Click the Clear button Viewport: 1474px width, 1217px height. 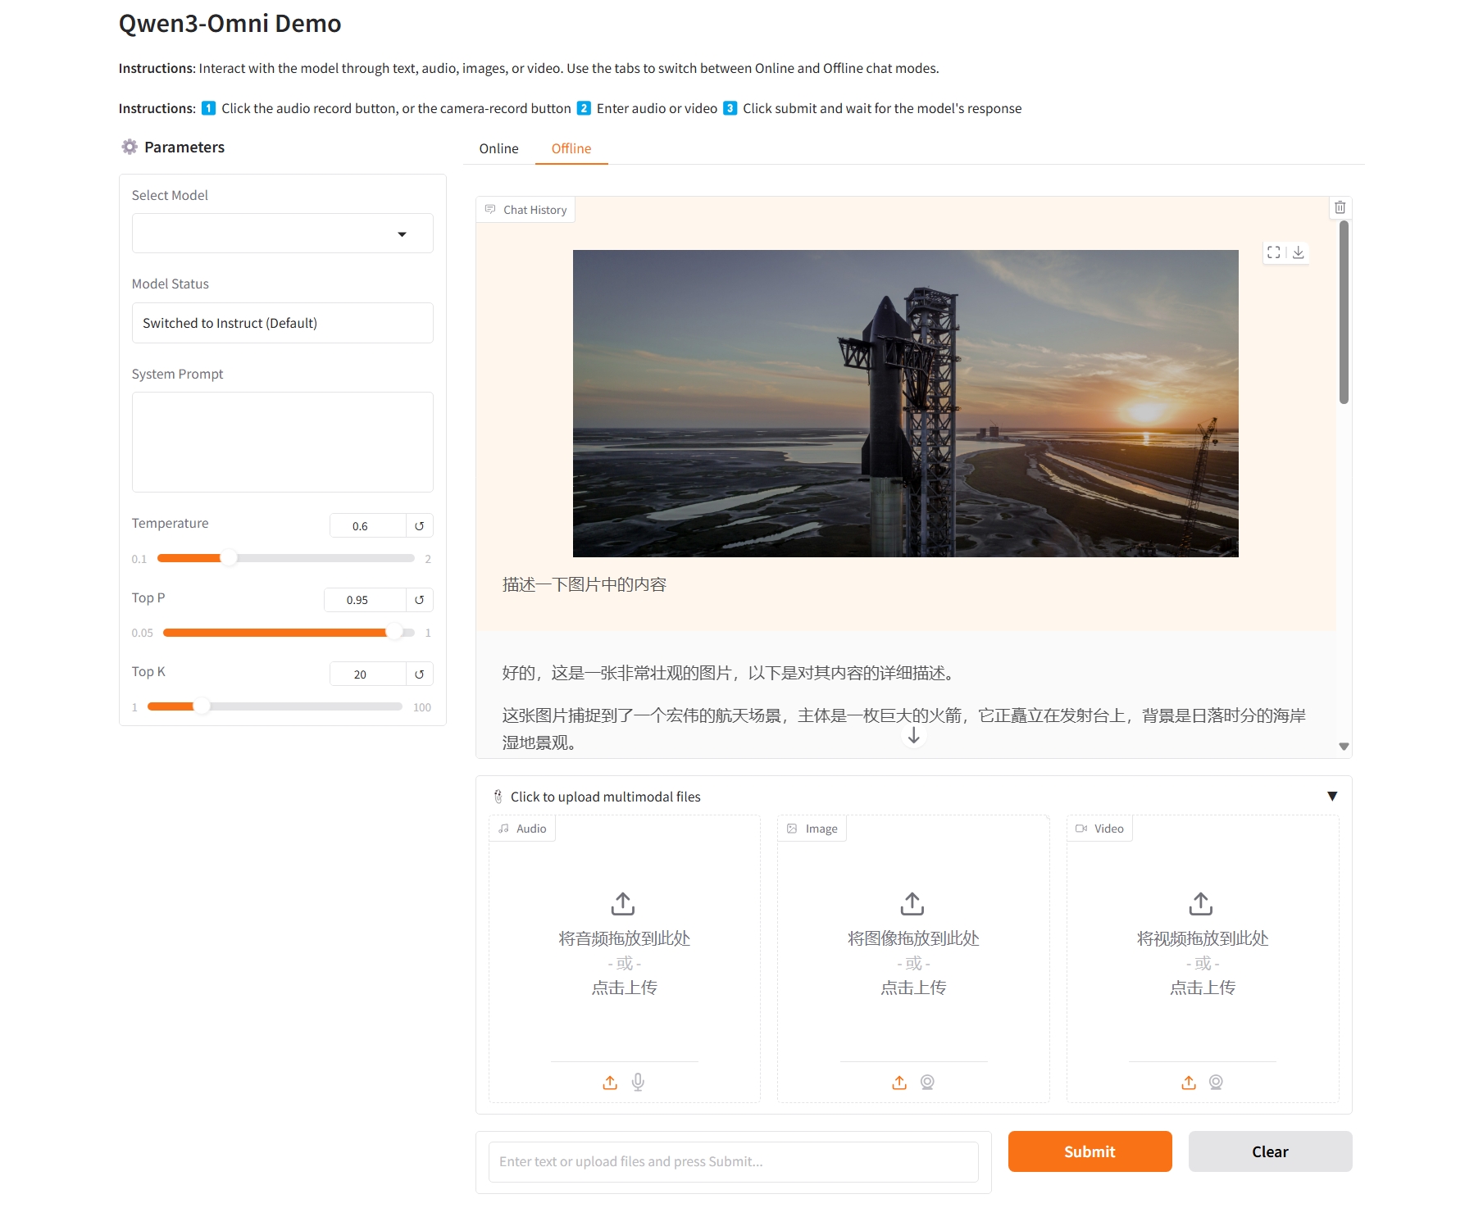[x=1269, y=1151]
